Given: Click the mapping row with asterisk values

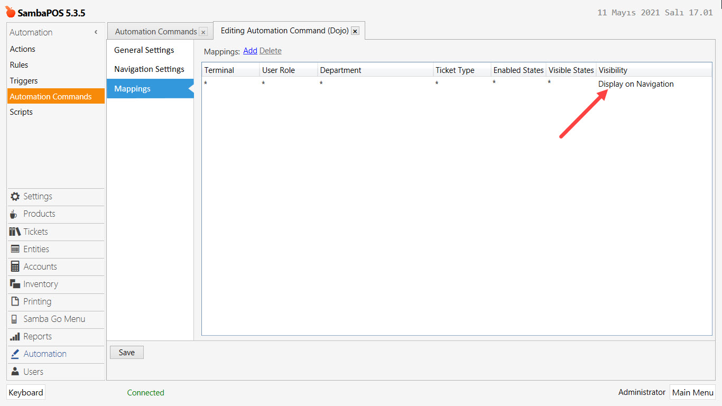Looking at the screenshot, I should 370,84.
